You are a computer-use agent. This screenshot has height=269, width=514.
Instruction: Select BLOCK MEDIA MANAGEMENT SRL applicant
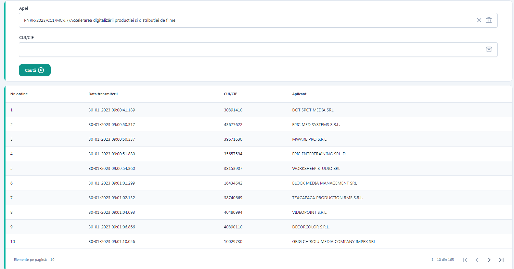324,183
